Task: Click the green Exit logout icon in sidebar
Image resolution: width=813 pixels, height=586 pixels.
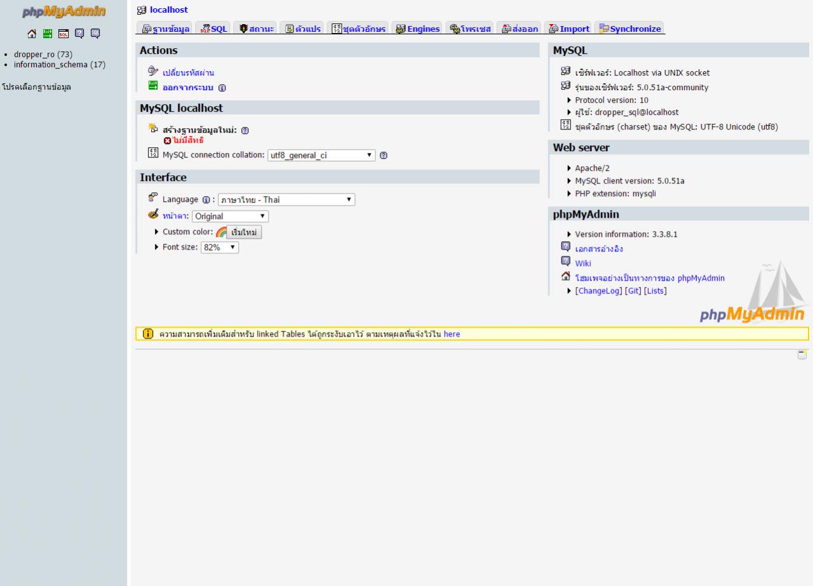Action: (48, 34)
